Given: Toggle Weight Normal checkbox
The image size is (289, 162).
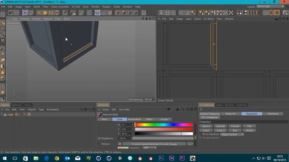Looking at the screenshot, I should pos(200,138).
